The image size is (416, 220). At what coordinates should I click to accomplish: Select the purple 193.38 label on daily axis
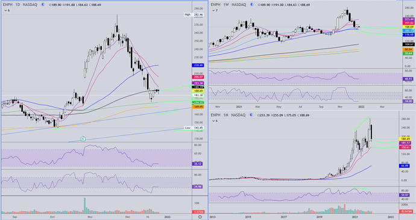point(197,83)
